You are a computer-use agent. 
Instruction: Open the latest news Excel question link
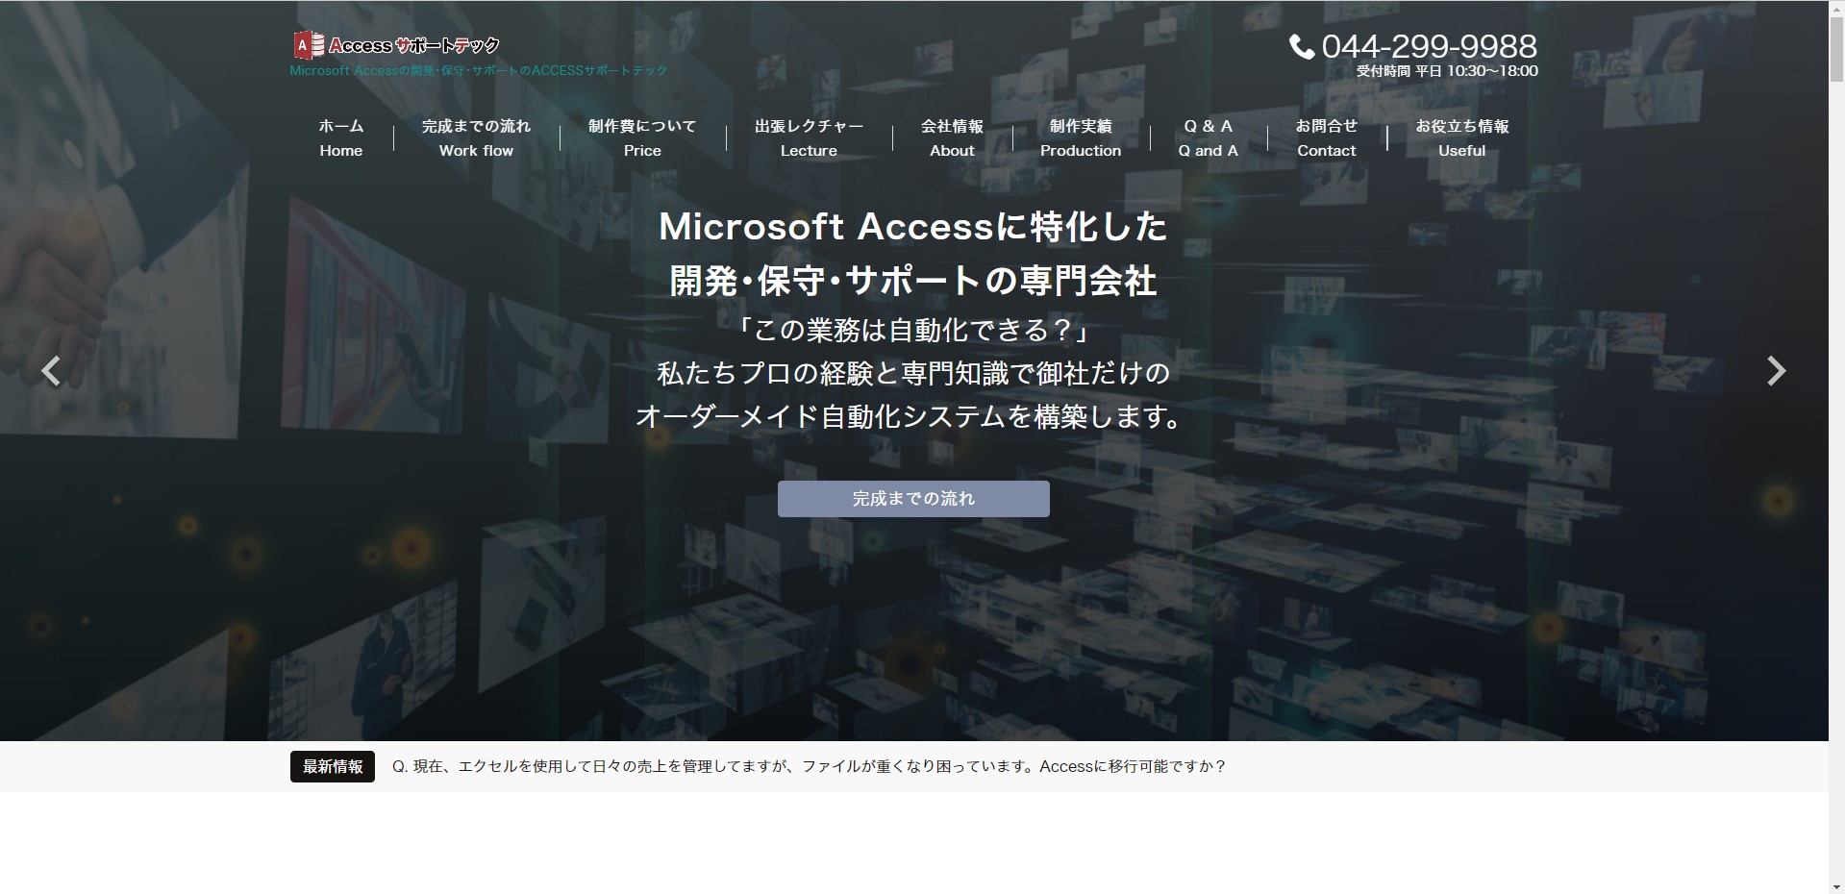[809, 767]
